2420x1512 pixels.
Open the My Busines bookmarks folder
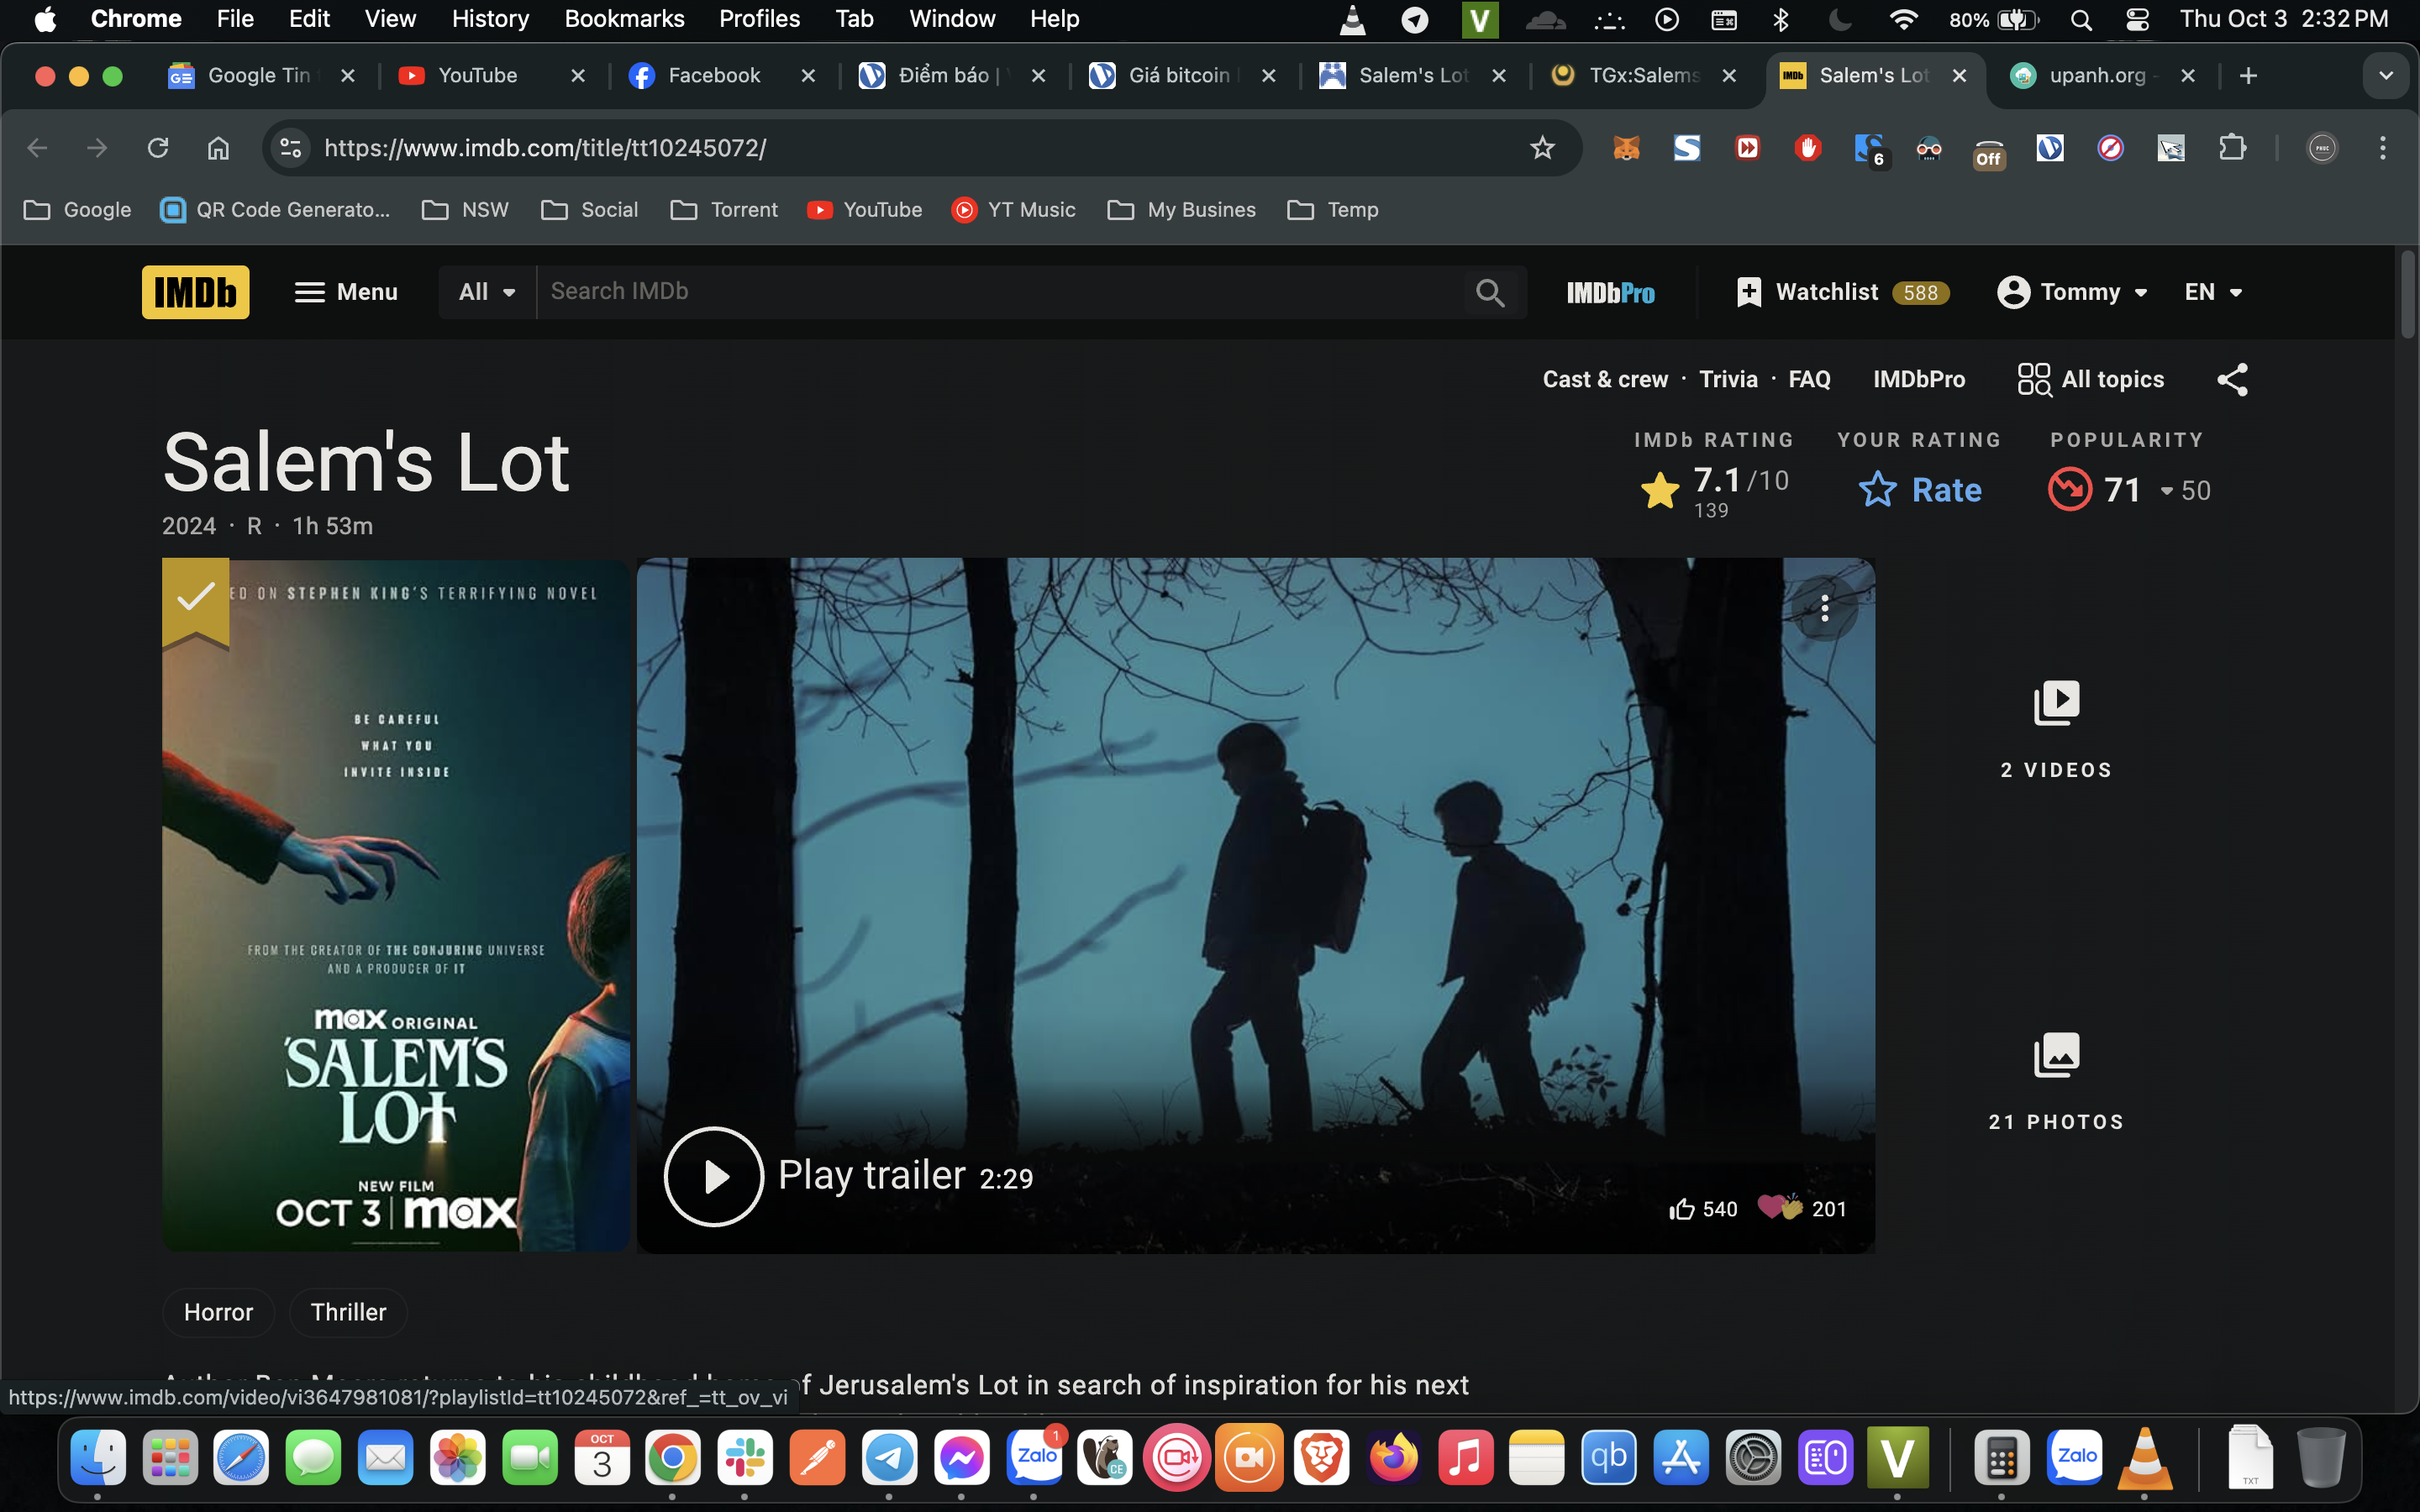coord(1182,210)
